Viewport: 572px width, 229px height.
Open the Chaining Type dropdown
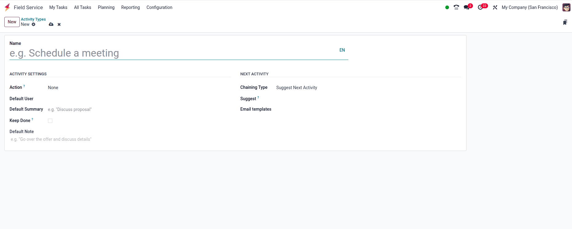click(x=368, y=88)
